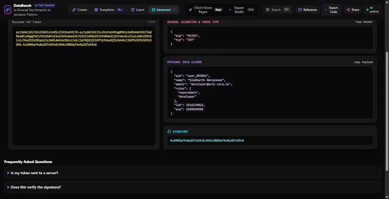This screenshot has height=199, width=389.
Task: Click the HEADER: ALGORITHM & TOKEN TYPE heading
Action: coord(193,22)
